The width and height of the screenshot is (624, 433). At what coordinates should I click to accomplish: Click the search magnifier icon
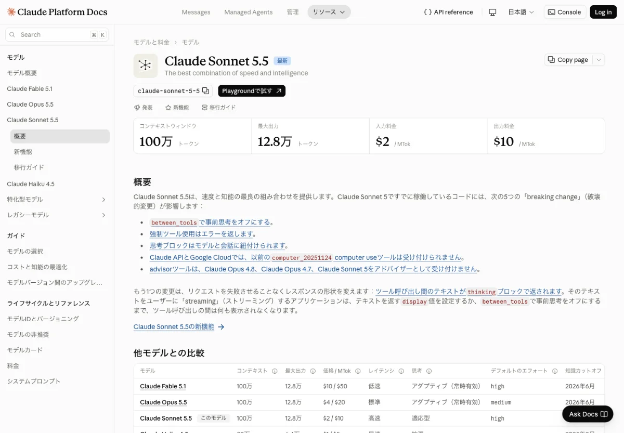[x=12, y=35]
